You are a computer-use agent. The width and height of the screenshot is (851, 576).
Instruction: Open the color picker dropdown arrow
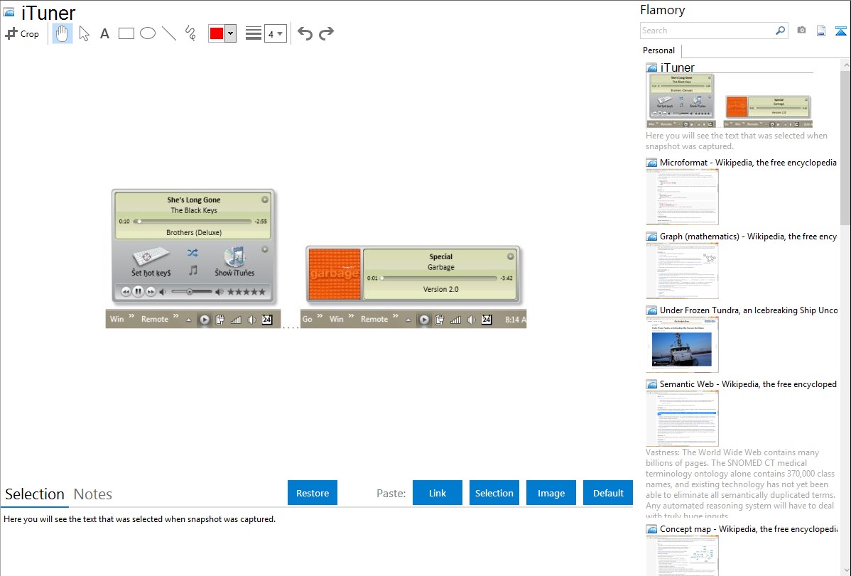click(231, 33)
